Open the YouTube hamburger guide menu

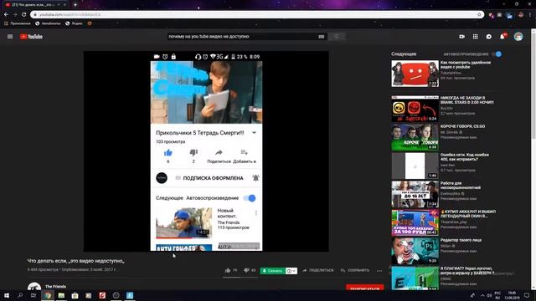(10, 37)
